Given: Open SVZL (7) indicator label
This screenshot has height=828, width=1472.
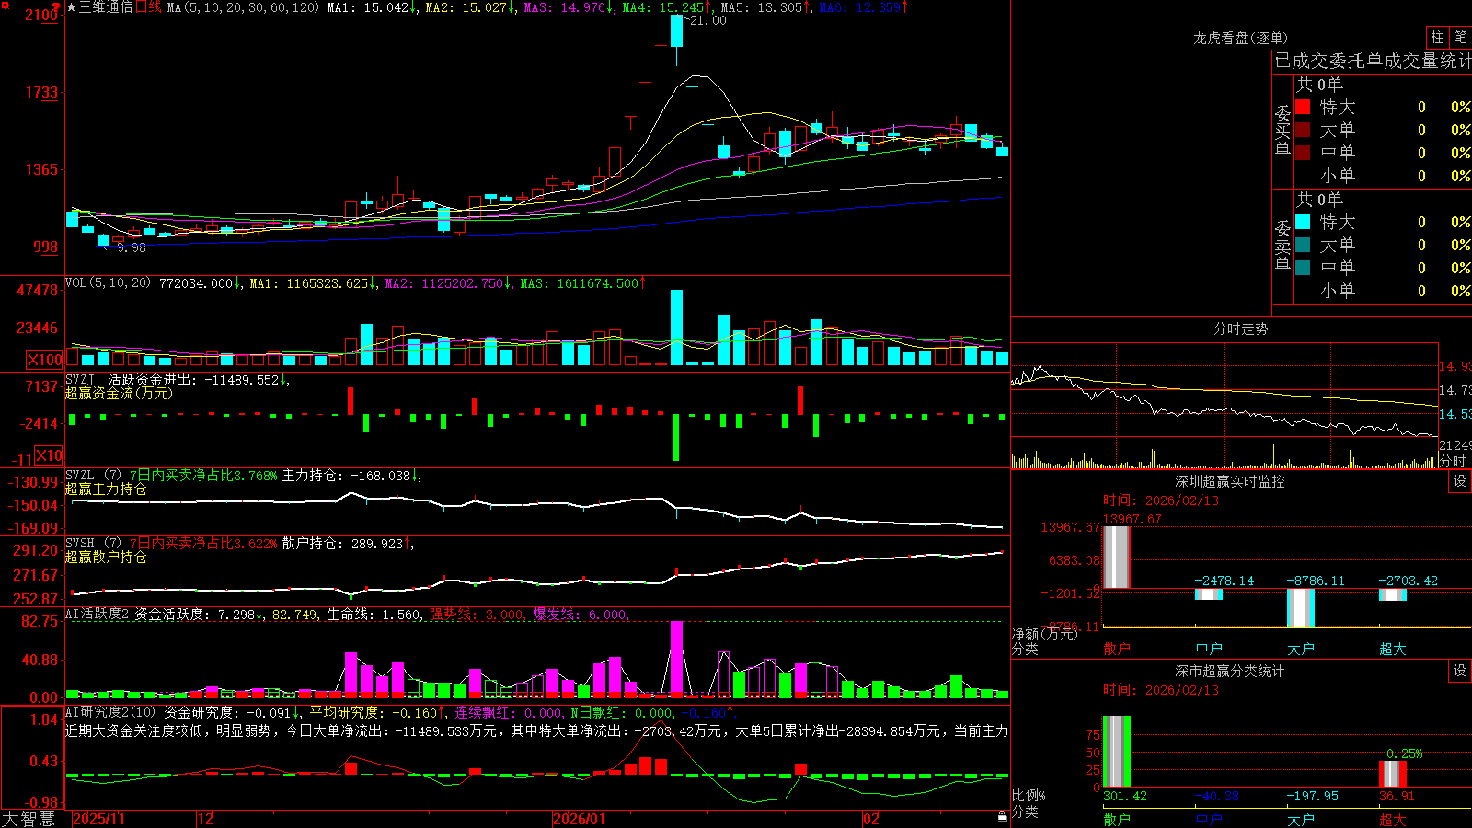Looking at the screenshot, I should (x=93, y=476).
